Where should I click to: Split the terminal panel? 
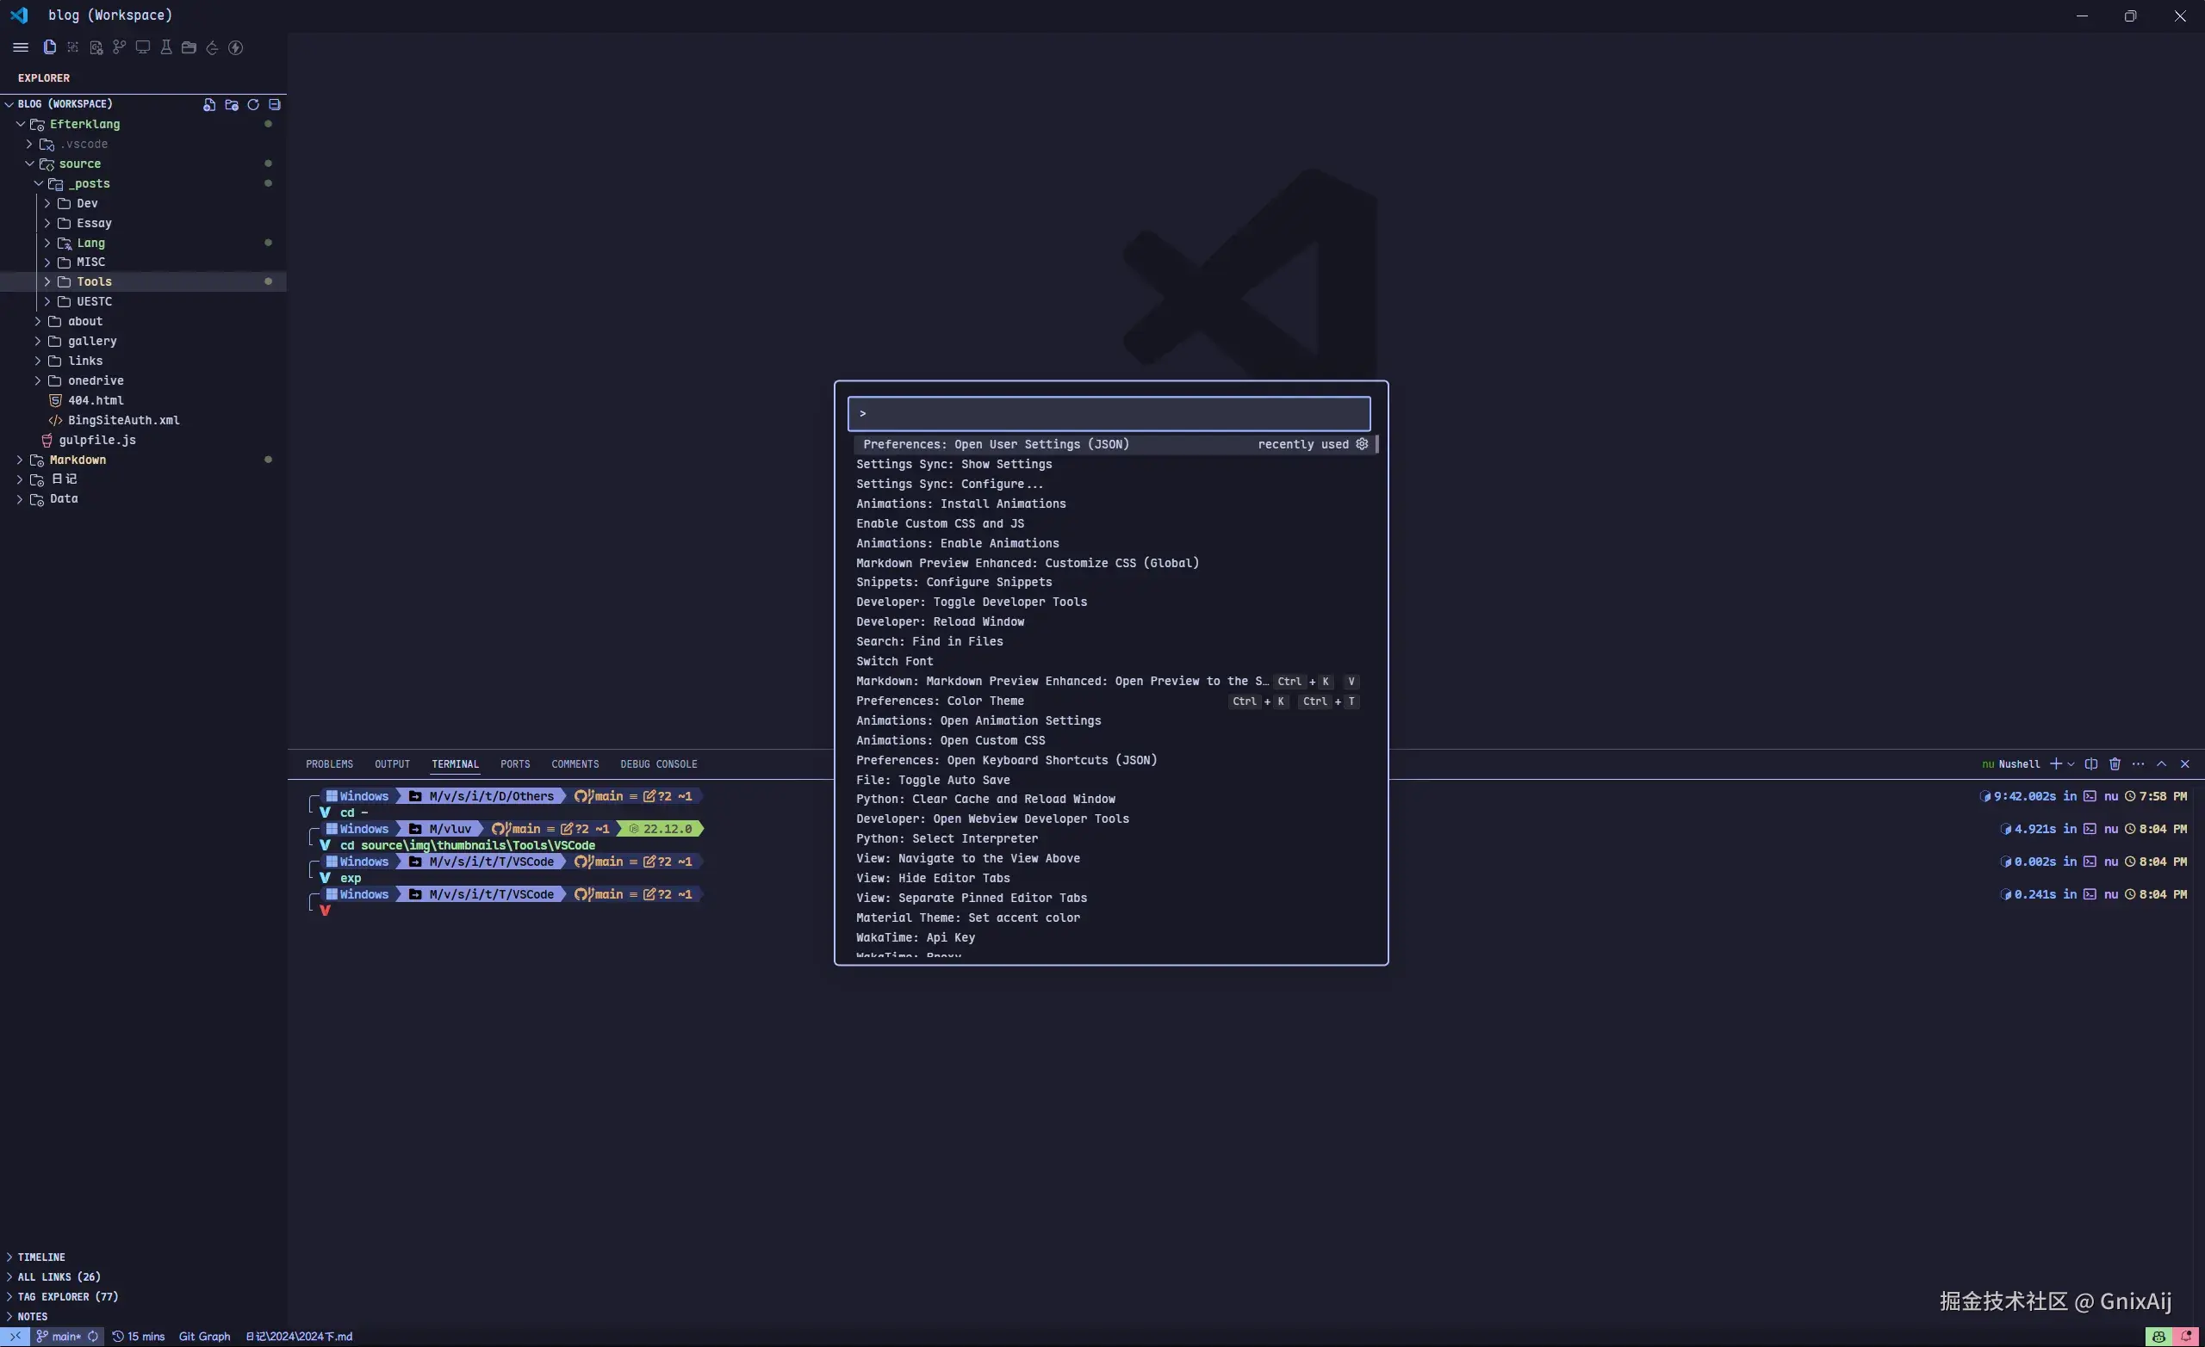click(2090, 763)
